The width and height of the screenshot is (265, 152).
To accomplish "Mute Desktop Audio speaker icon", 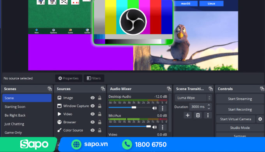I will (x=154, y=108).
